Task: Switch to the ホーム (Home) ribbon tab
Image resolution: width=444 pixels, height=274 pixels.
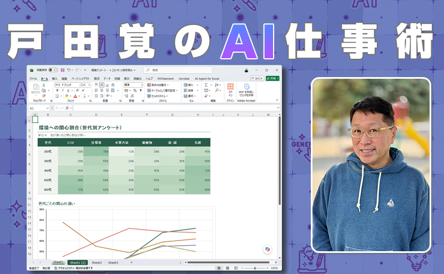Action: coord(44,79)
